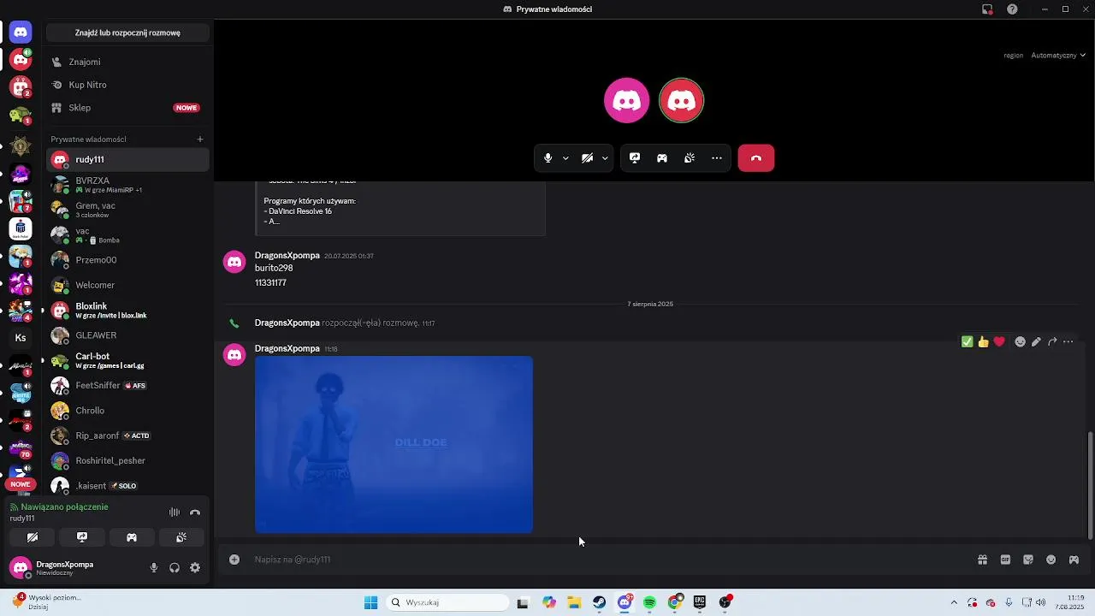Toggle noise suppression in voice panel
1095x616 pixels.
(x=175, y=512)
